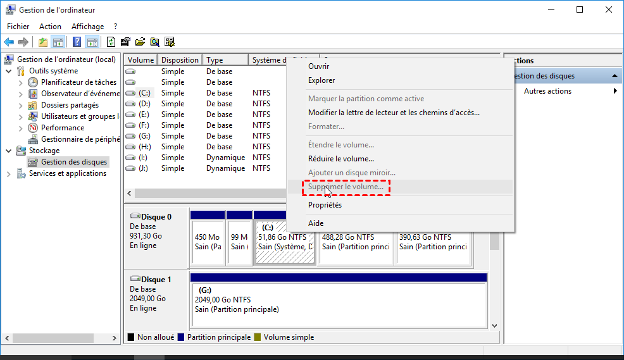Click the blue Partition principale legend swatch
This screenshot has height=360, width=624.
pyautogui.click(x=181, y=337)
